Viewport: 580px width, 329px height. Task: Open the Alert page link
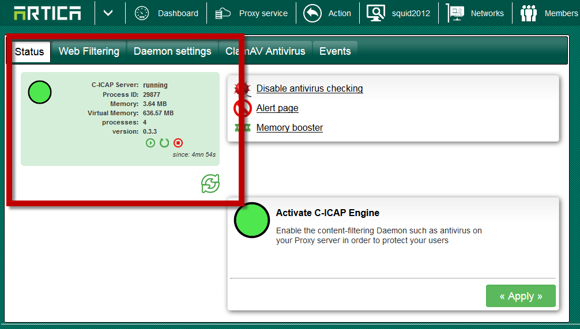277,108
